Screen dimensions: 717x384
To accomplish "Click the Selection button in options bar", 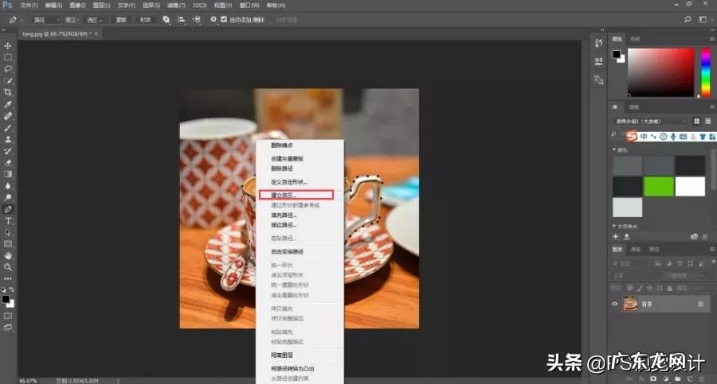I will (94, 20).
